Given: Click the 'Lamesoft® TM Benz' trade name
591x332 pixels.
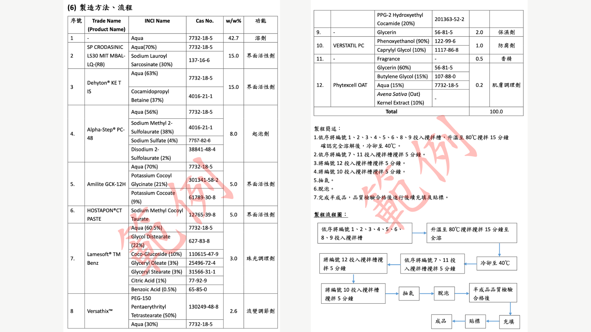Looking at the screenshot, I should pos(107,259).
